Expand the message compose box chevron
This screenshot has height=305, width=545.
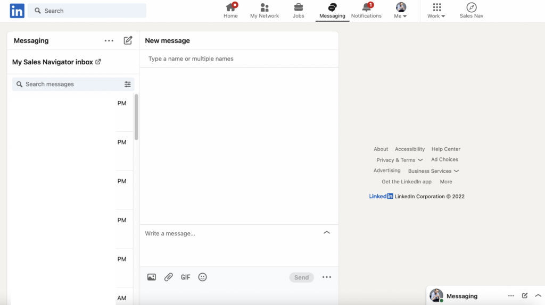pos(327,233)
